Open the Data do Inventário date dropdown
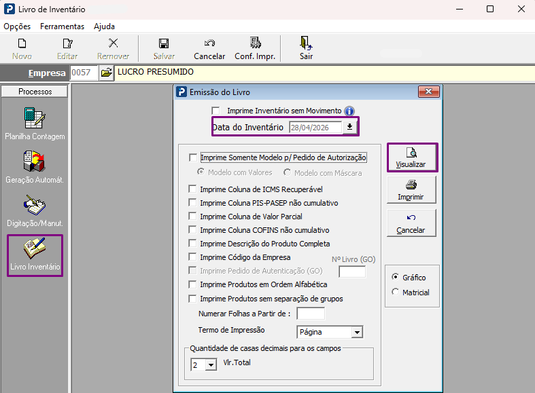The width and height of the screenshot is (535, 393). click(349, 127)
